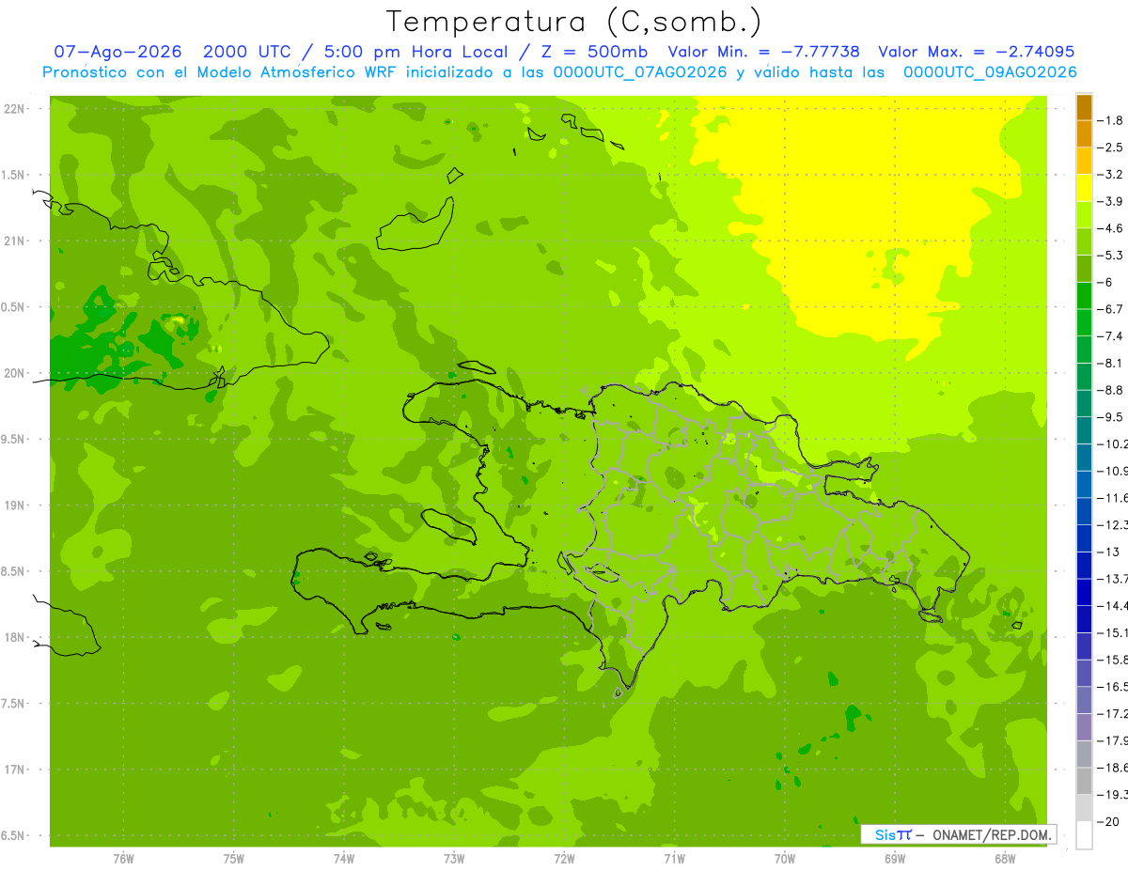Click the '-20' colorbar value

click(1109, 821)
